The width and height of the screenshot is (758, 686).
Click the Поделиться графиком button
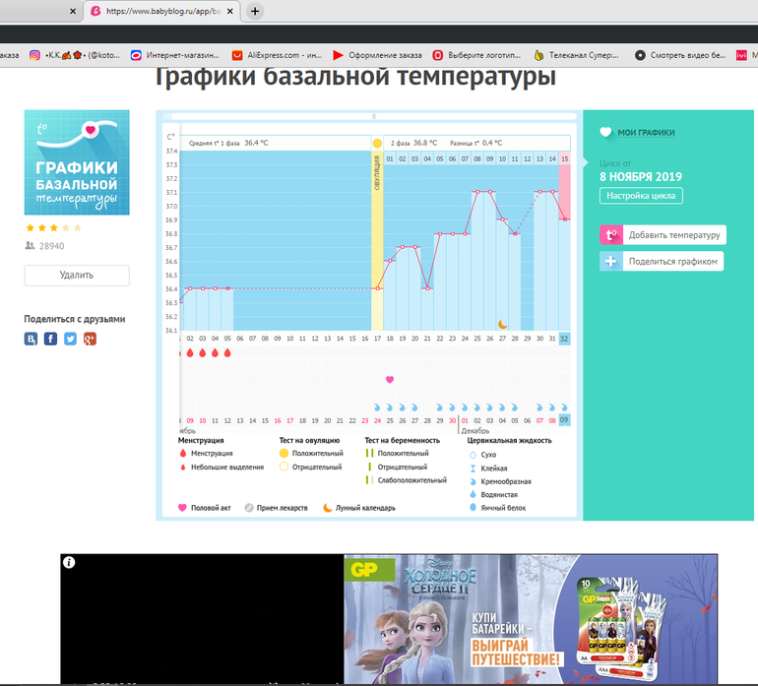coord(673,261)
